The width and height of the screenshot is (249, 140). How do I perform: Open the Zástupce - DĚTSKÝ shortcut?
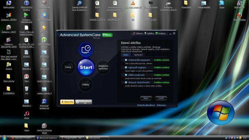[9, 17]
